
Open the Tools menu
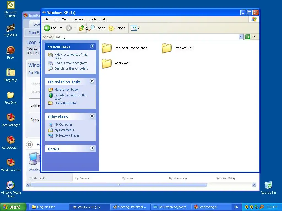[93, 19]
